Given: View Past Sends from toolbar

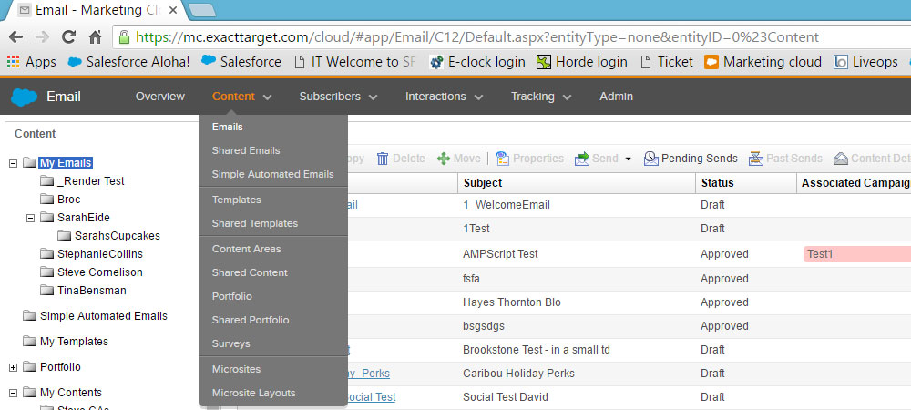Looking at the screenshot, I should [x=785, y=158].
